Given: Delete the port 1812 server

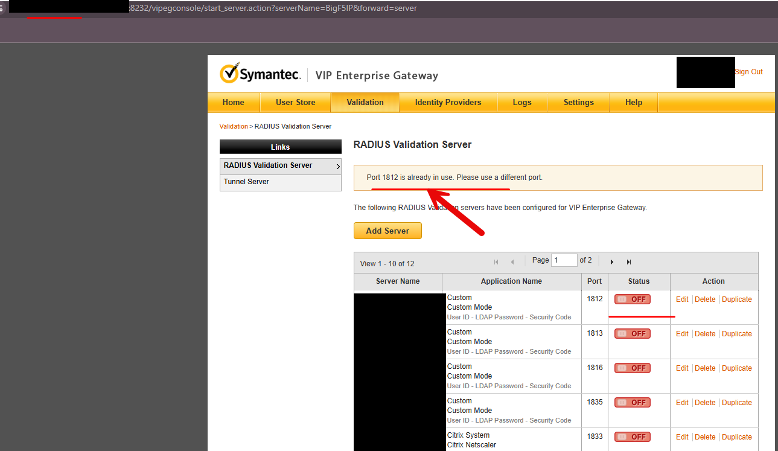Looking at the screenshot, I should pos(705,299).
